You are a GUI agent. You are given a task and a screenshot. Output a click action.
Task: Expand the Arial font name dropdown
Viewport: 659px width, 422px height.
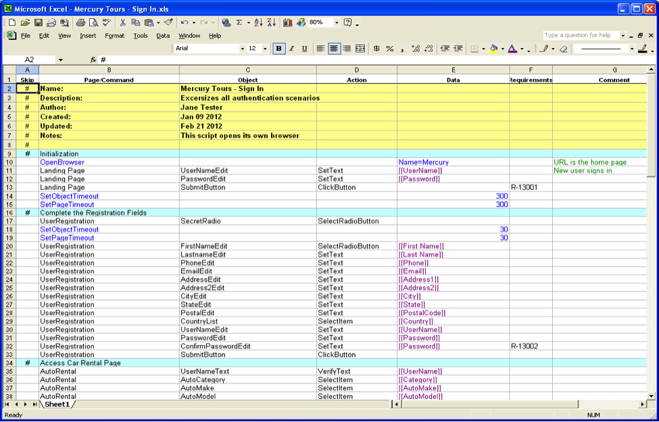pos(242,49)
